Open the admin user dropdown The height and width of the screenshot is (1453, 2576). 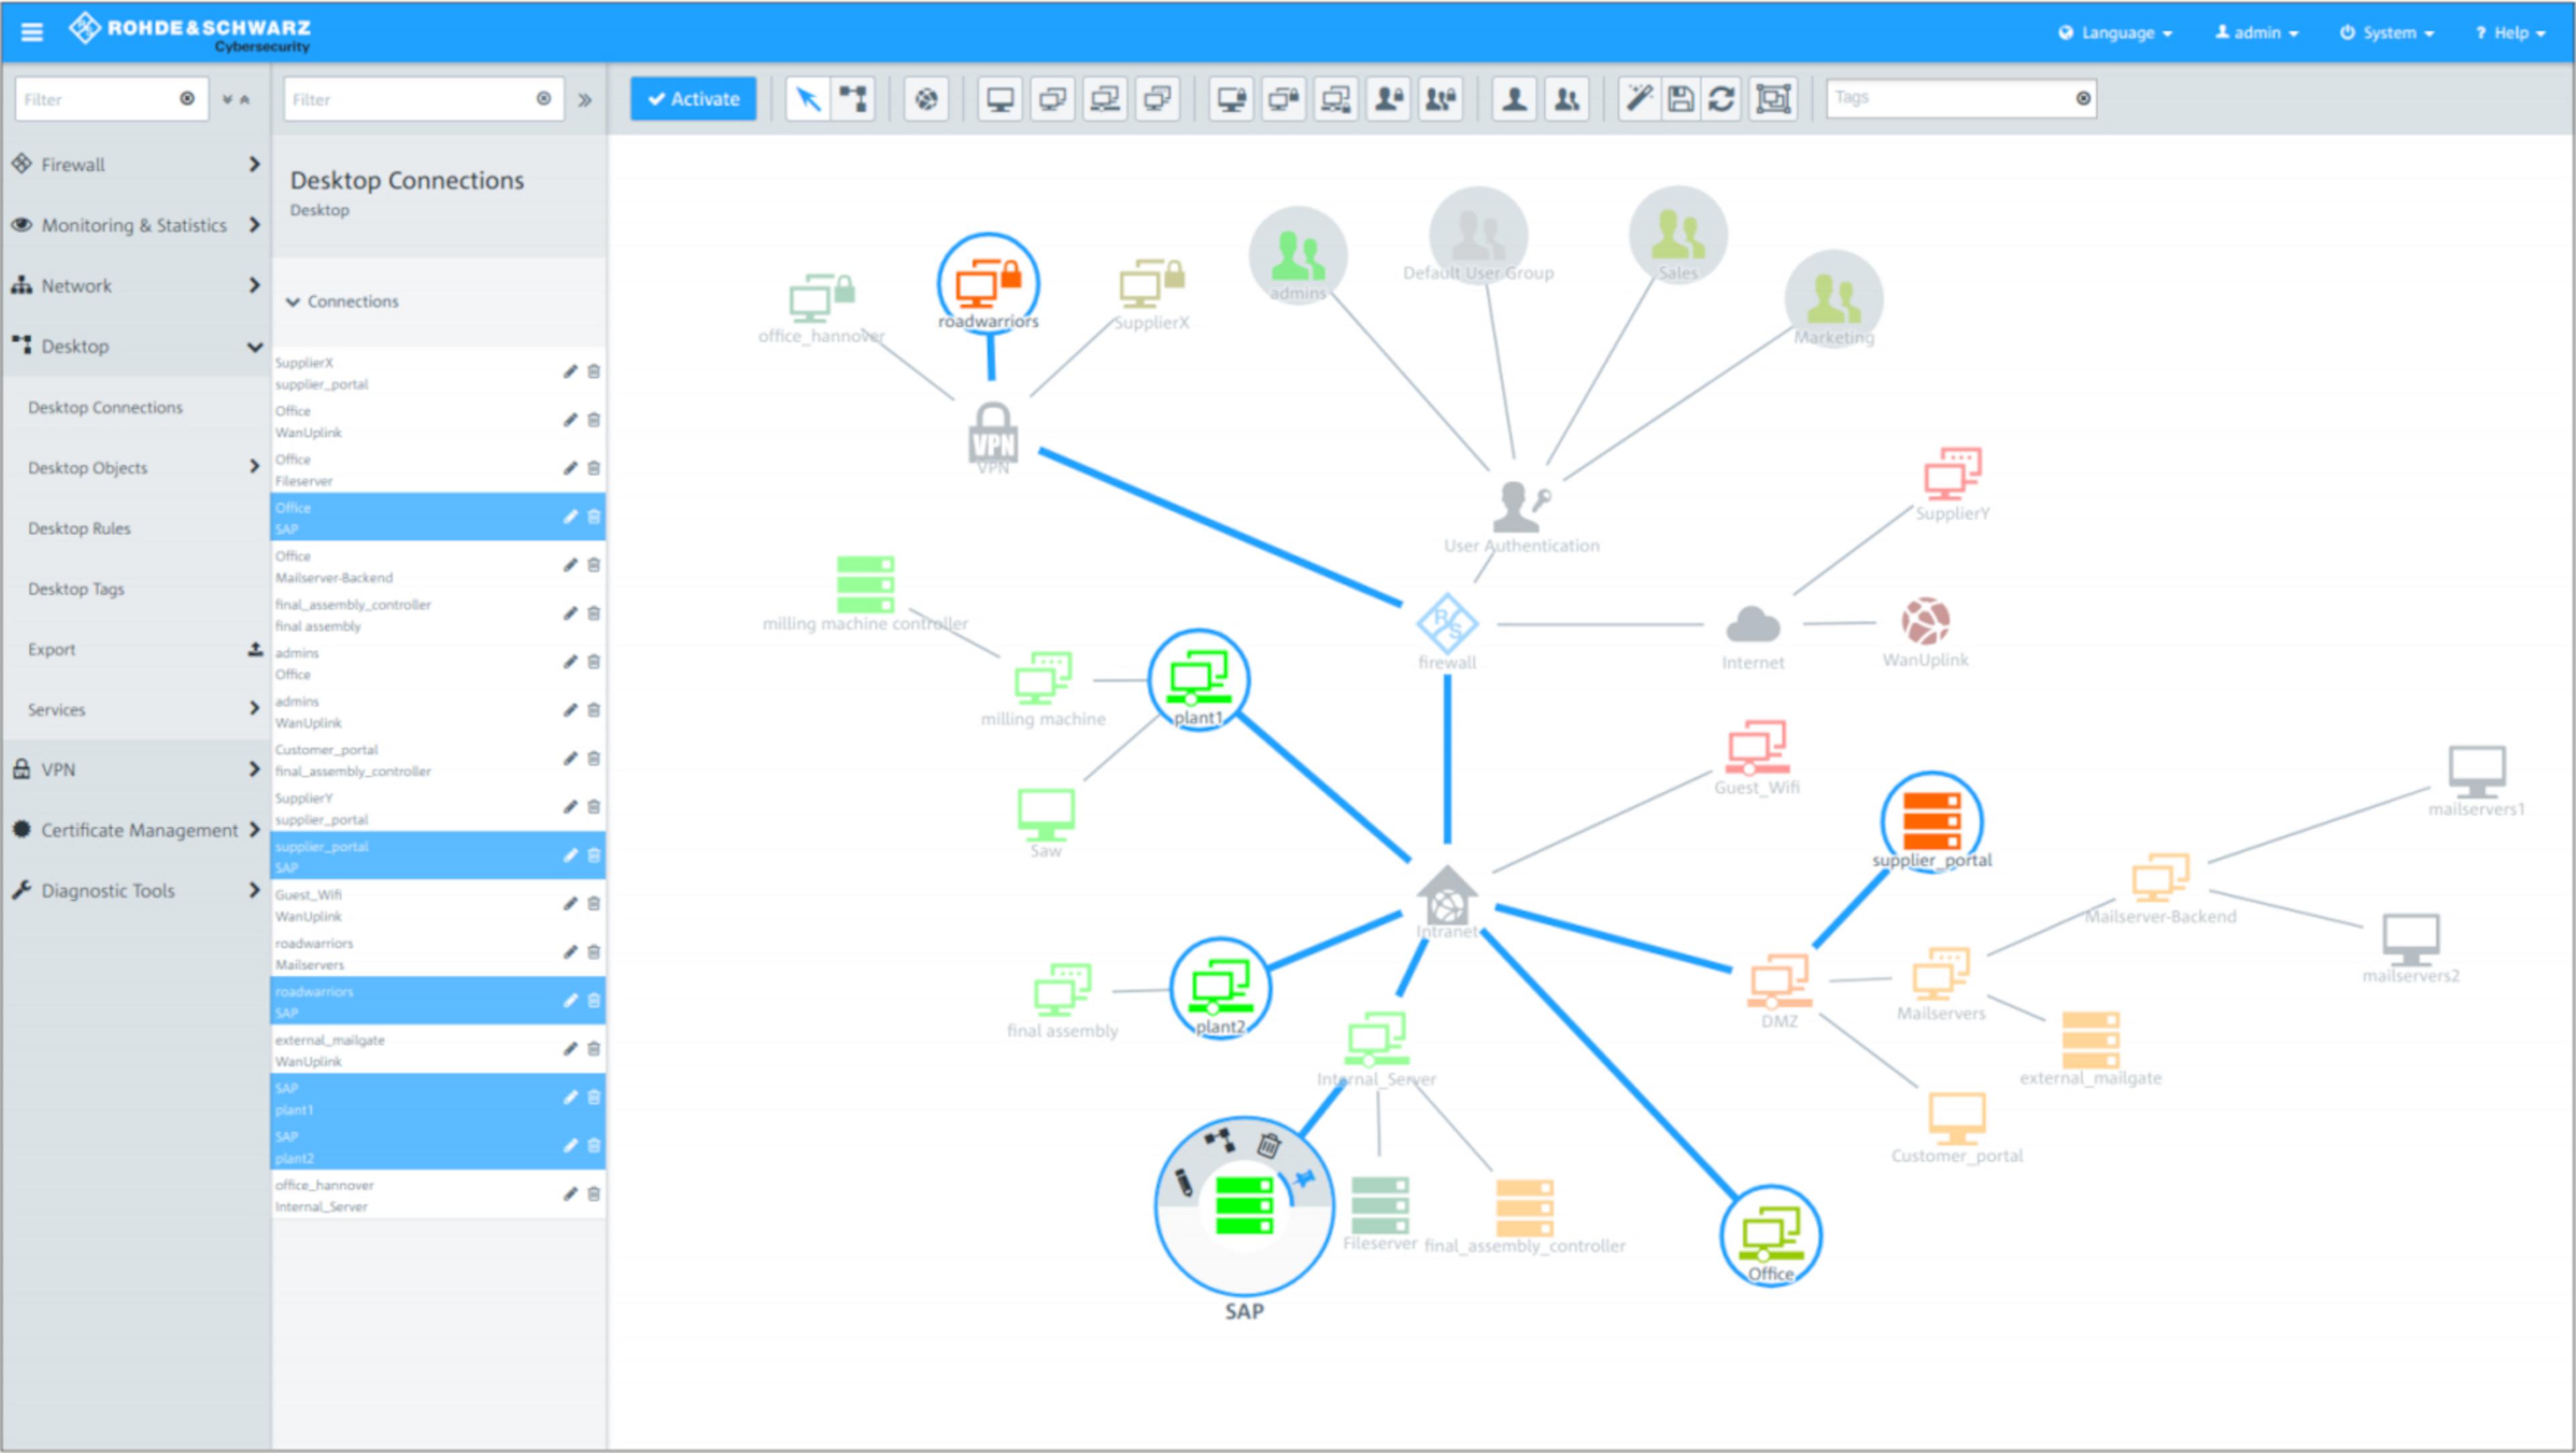[2257, 33]
